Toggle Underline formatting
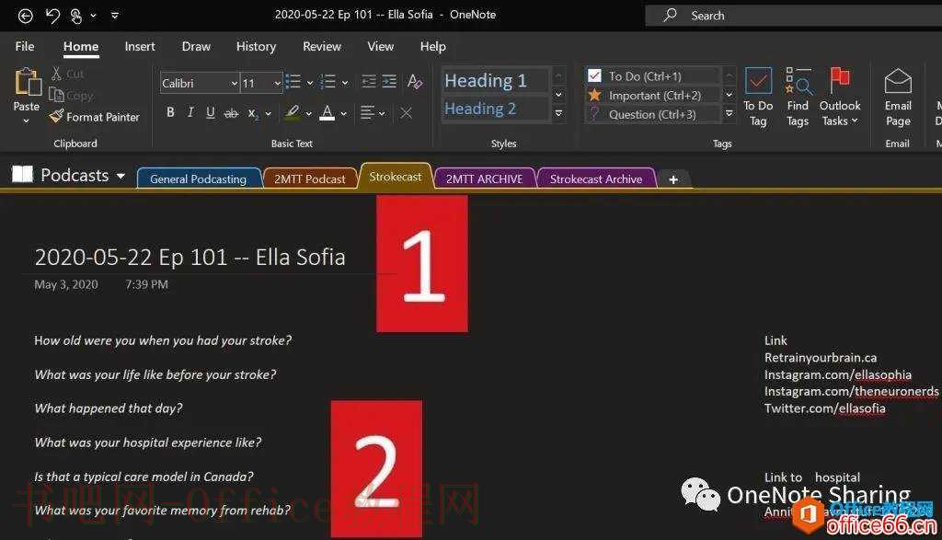 pos(211,112)
